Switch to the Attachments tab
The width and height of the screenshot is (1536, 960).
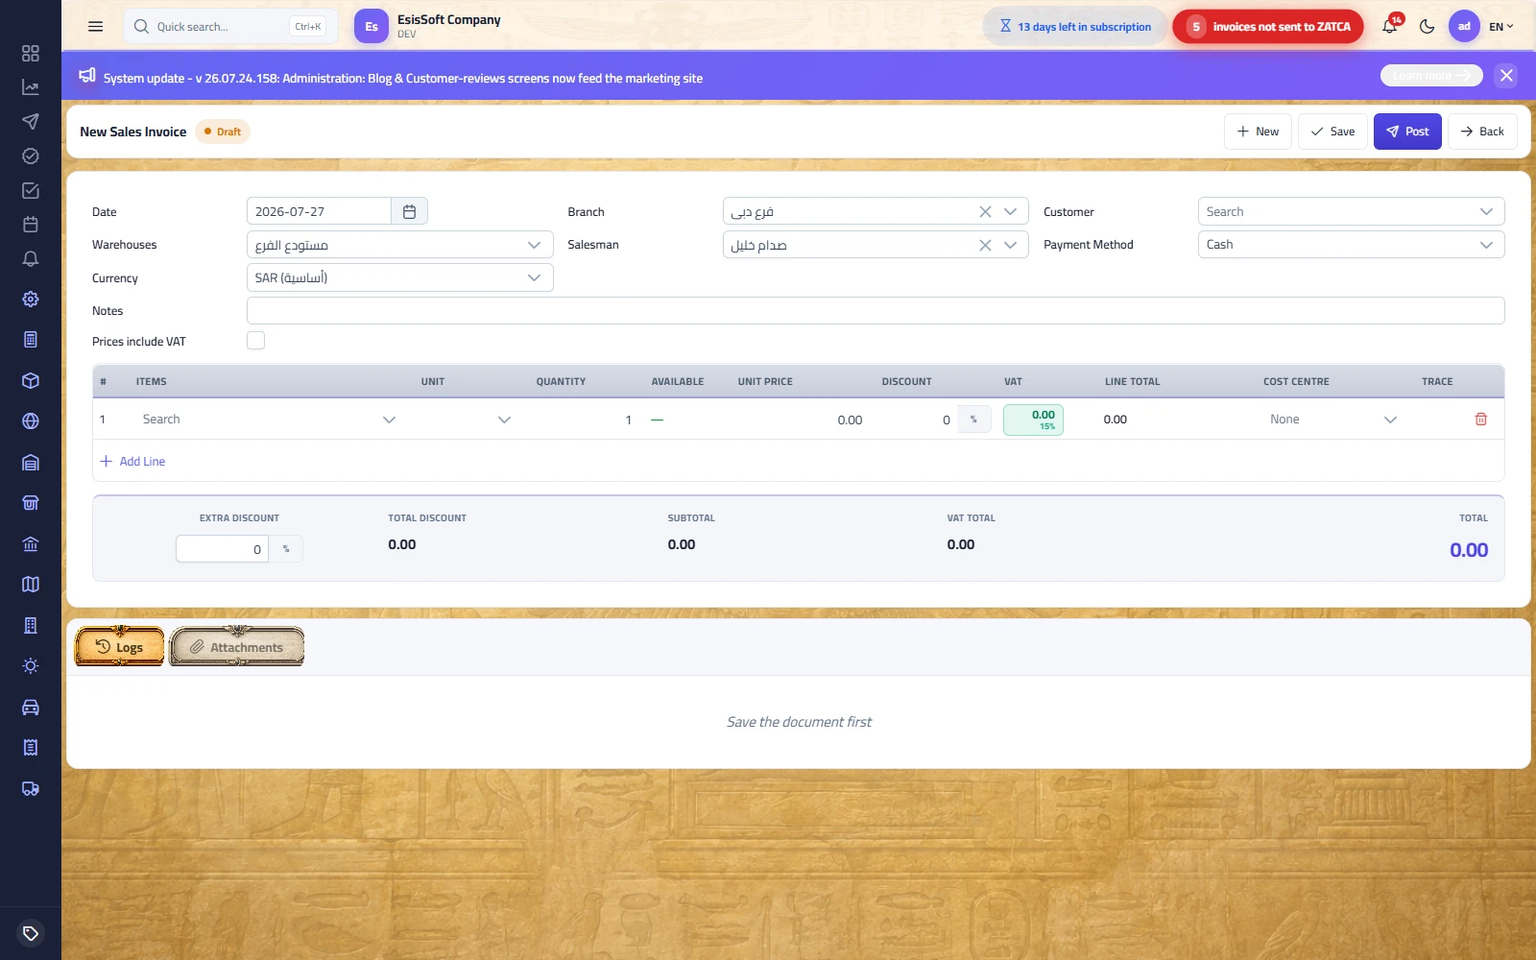click(x=237, y=647)
